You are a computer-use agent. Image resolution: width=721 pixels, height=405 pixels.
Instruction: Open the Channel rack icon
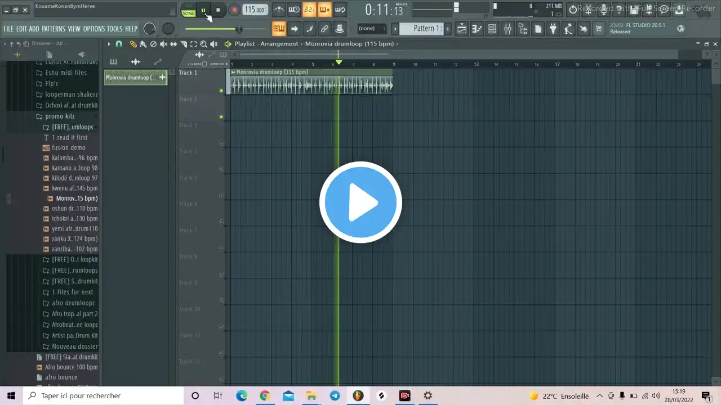(492, 29)
